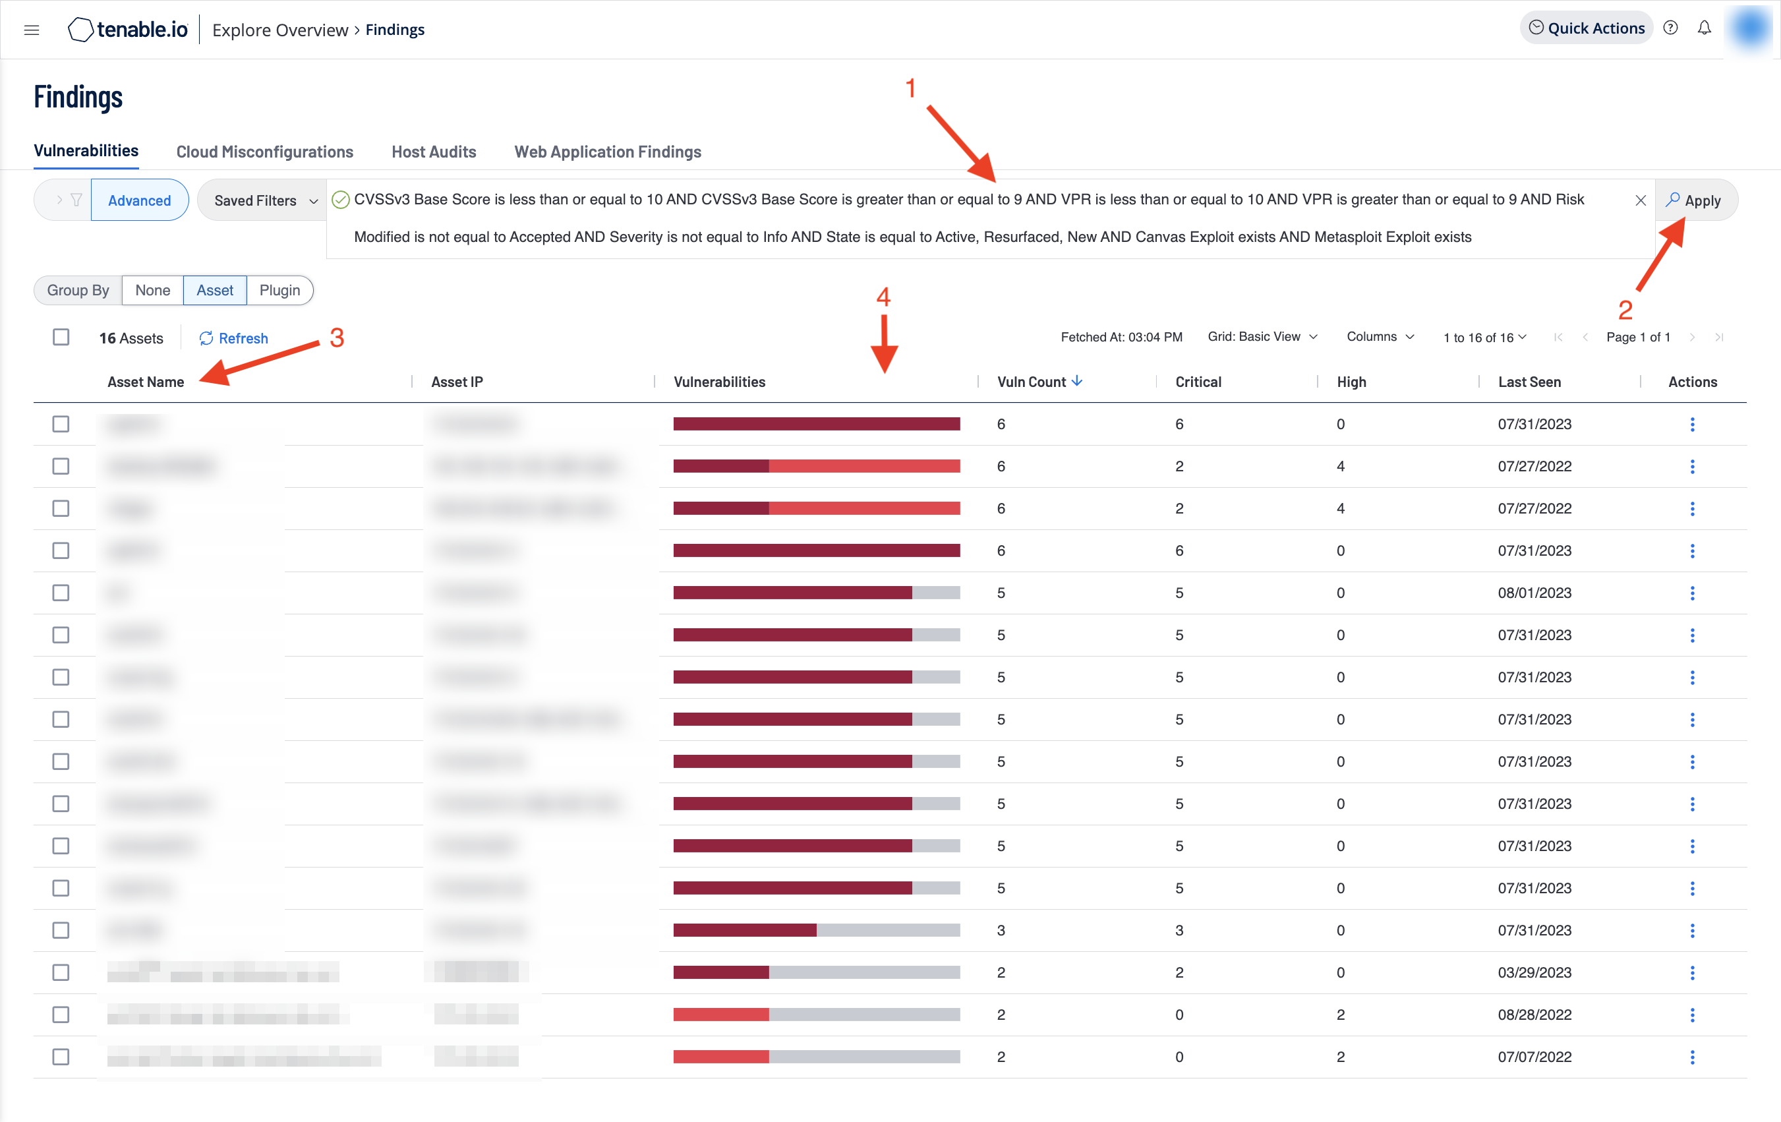Click the 08/28/2022 Last Seen cell

[x=1534, y=1014]
